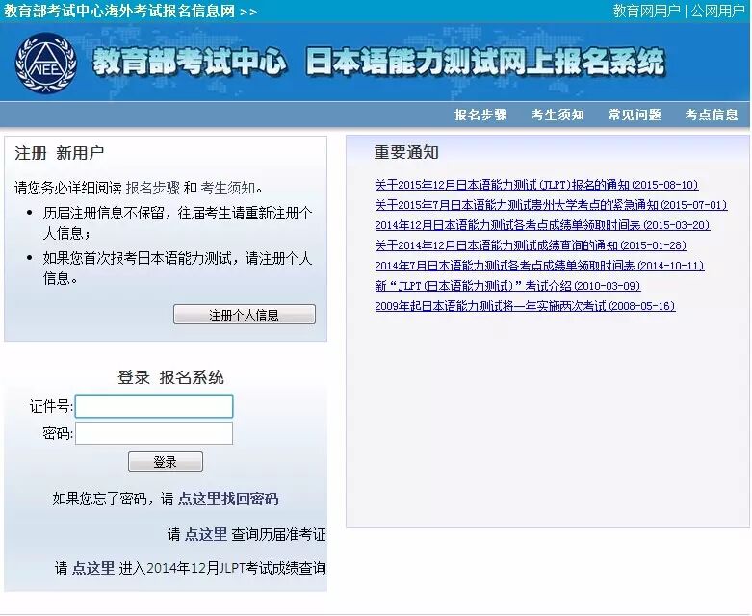
Task: Open 考生须知 in navigation bar
Action: (x=558, y=115)
